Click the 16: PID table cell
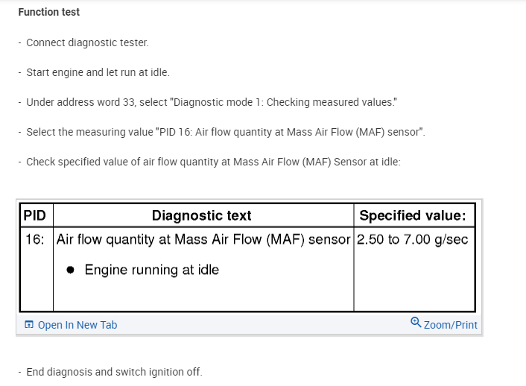Viewport: 526px width, 386px height. pos(34,240)
